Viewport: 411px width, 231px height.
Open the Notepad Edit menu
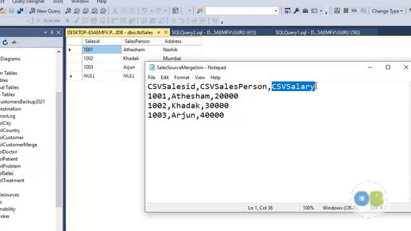[164, 78]
